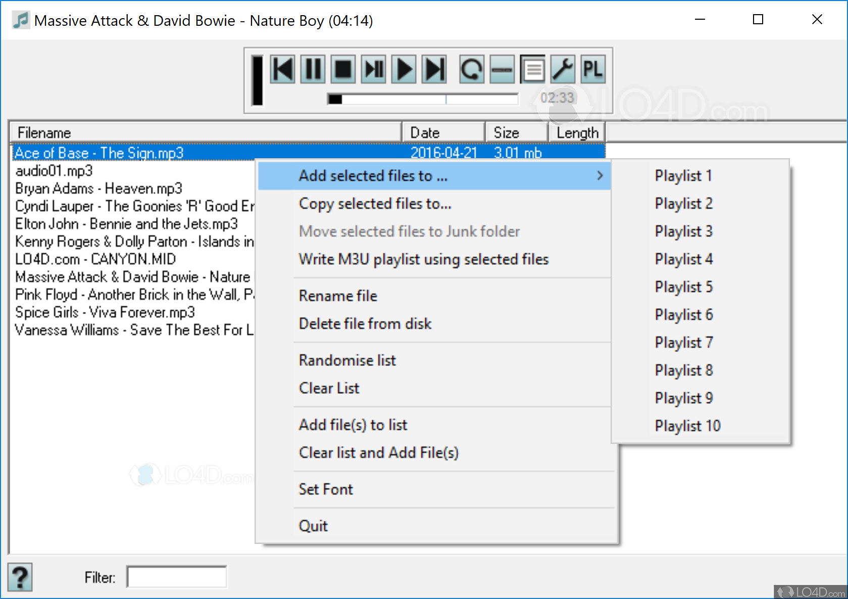Select Elton John - Bennie and the Jets.mp3

pos(126,224)
